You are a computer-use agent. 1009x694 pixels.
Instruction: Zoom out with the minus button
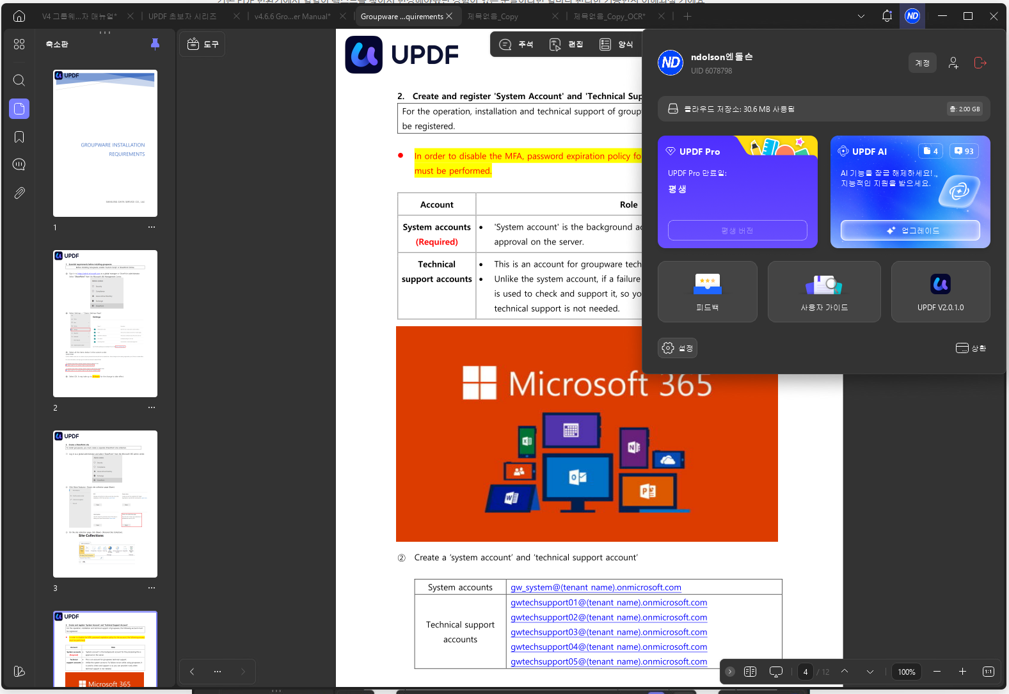[937, 672]
